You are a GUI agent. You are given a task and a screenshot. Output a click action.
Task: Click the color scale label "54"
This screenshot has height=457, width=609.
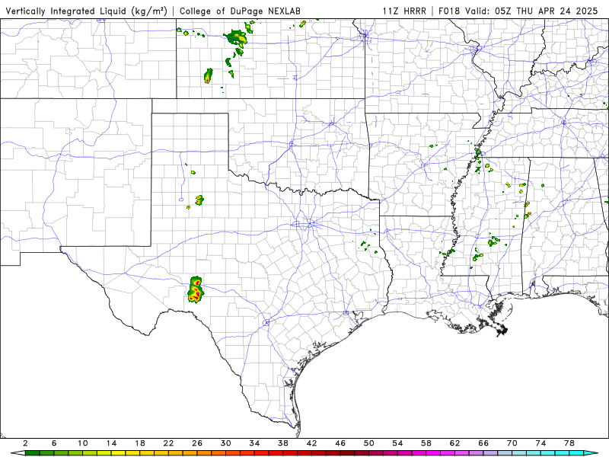pyautogui.click(x=397, y=443)
